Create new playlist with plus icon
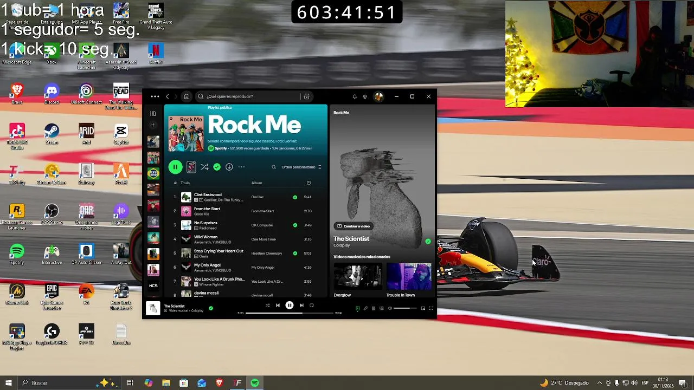The image size is (694, 390). pyautogui.click(x=153, y=125)
